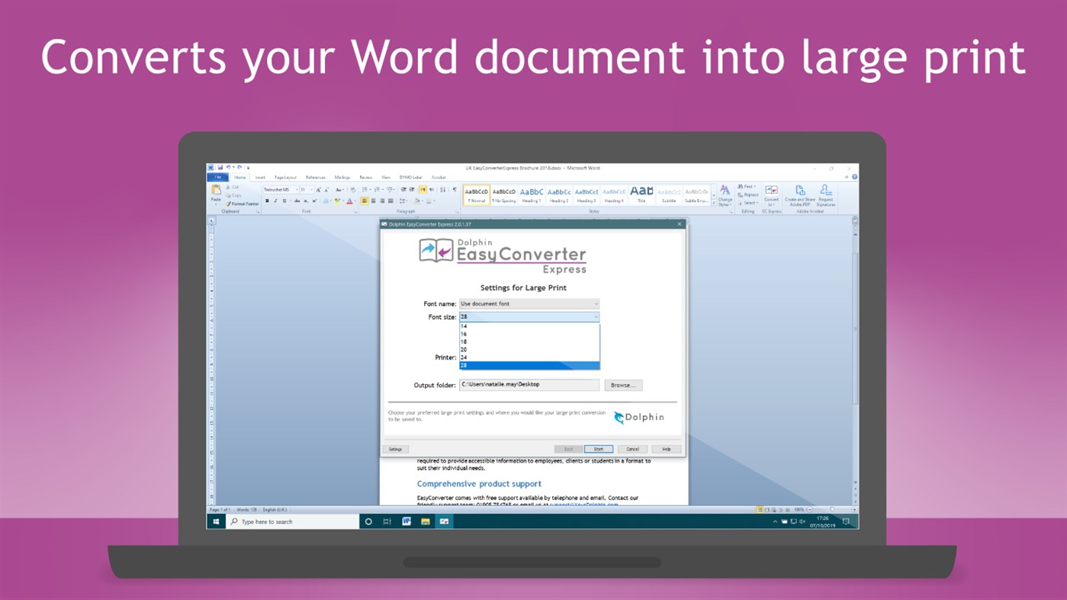The width and height of the screenshot is (1067, 600).
Task: Toggle Align Text Left
Action: pos(365,201)
